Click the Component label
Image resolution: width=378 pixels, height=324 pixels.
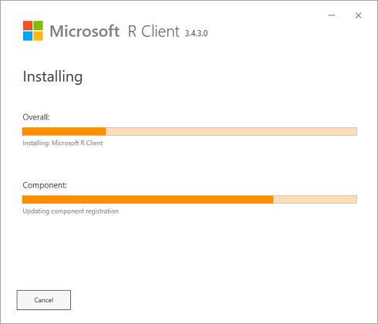tap(45, 185)
